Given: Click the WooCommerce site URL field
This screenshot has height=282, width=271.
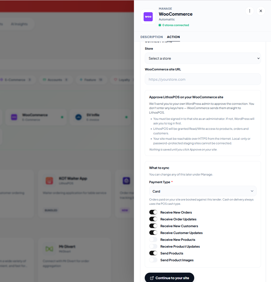Looking at the screenshot, I should [203, 79].
